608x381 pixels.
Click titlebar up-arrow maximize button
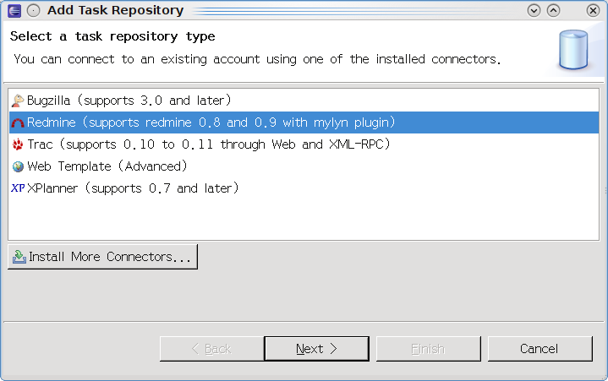pos(553,10)
